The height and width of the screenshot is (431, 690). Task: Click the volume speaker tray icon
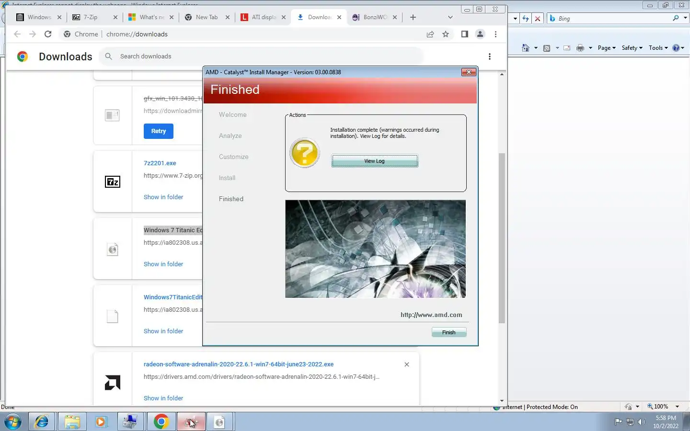pyautogui.click(x=642, y=422)
